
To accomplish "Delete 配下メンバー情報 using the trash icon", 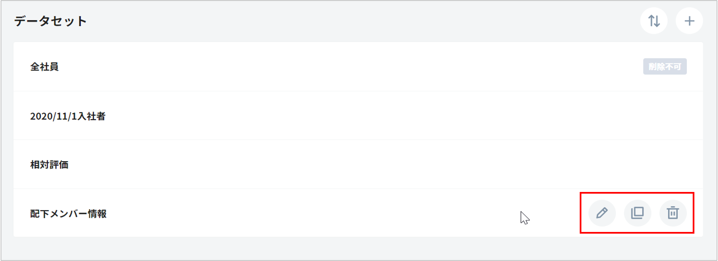I will (672, 213).
